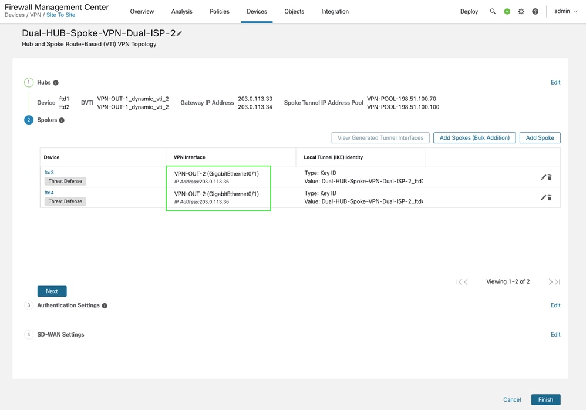Viewport: 586px width, 410px height.
Task: Click the Spokes info icon
Action: tap(62, 120)
